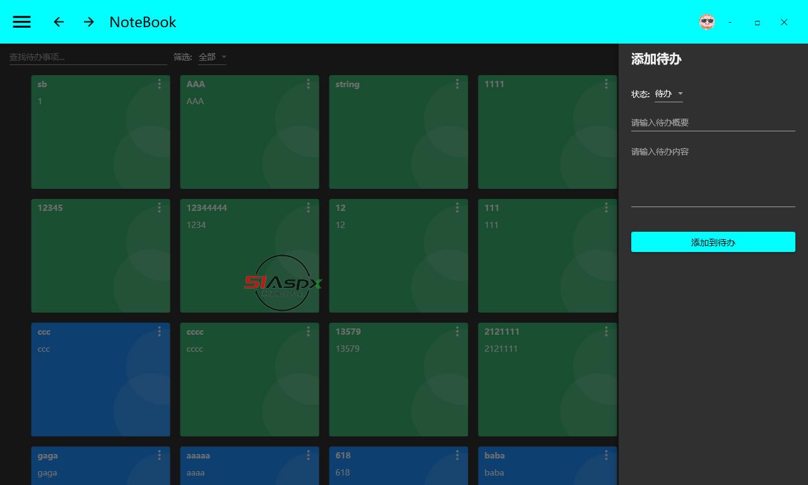The height and width of the screenshot is (485, 808).
Task: Select the '1111' todo card title
Action: tap(494, 84)
